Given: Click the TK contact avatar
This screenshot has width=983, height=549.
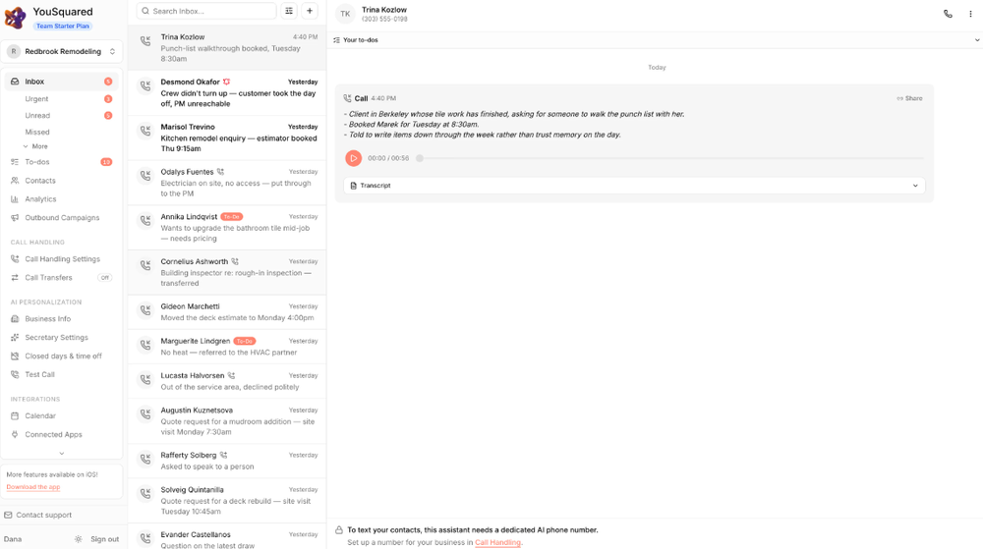Looking at the screenshot, I should pos(345,14).
